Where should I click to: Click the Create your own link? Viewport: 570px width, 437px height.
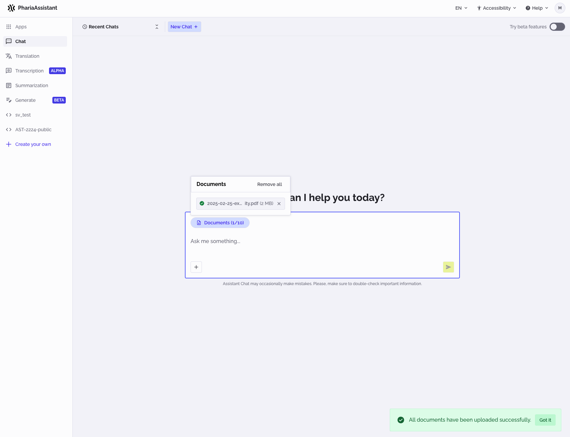[33, 144]
